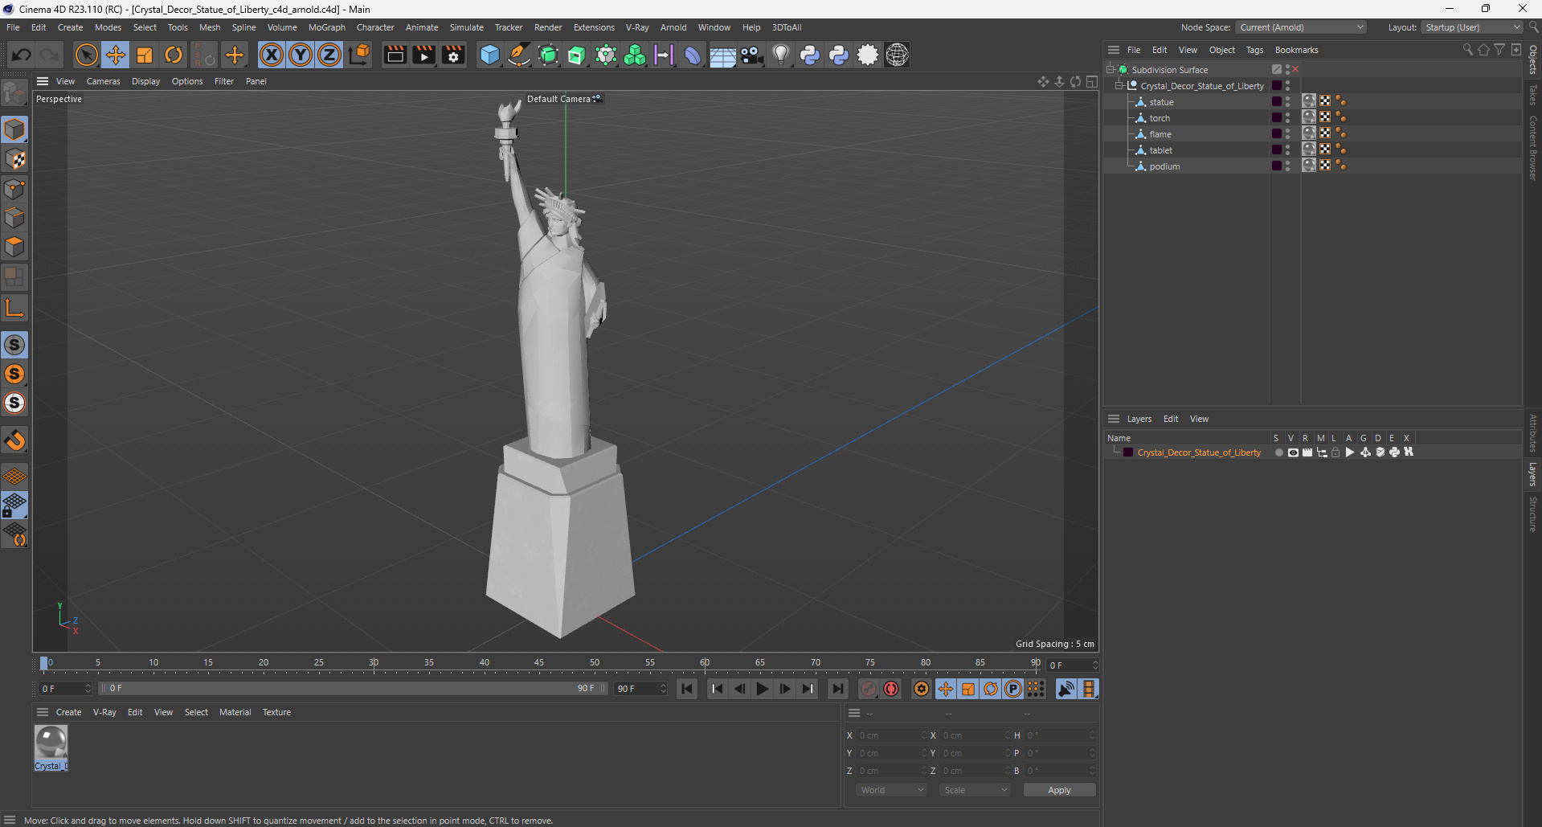Toggle Autokeying button

click(x=891, y=689)
